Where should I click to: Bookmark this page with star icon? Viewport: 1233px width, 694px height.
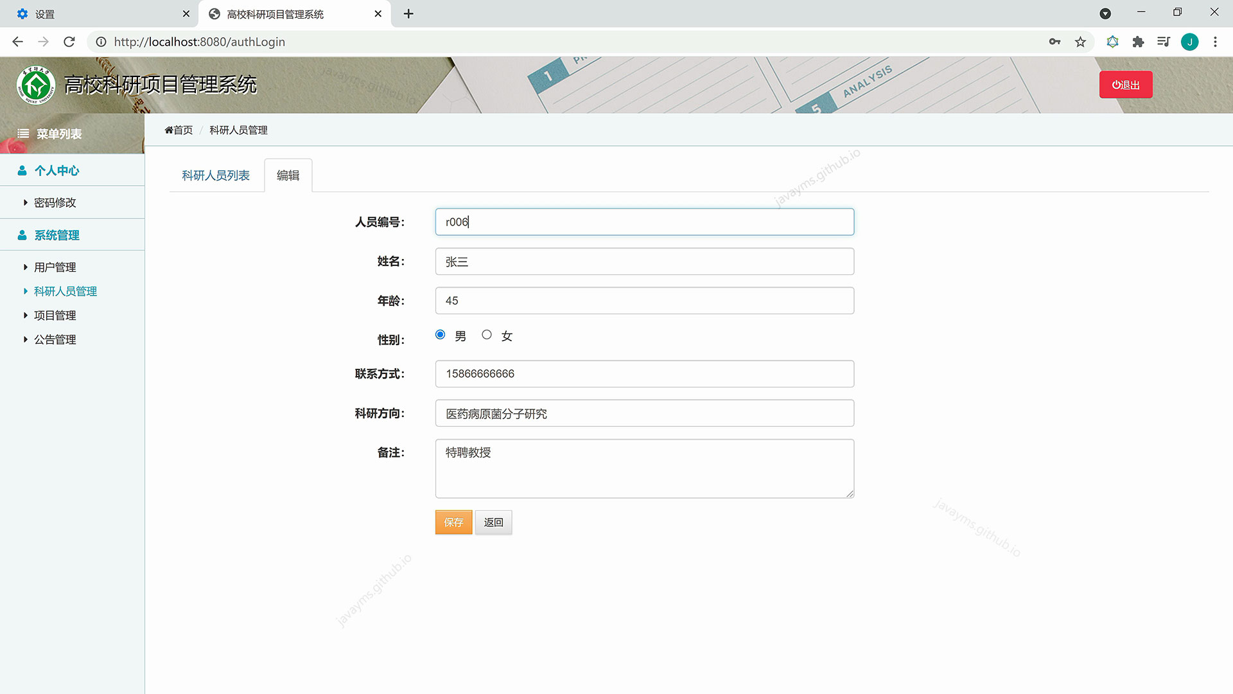(1080, 42)
